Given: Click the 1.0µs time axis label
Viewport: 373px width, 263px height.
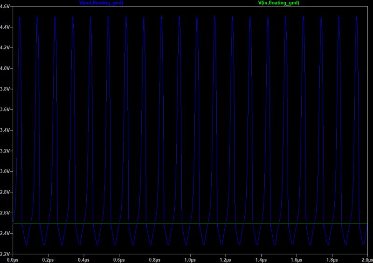Looking at the screenshot, I should click(x=190, y=260).
